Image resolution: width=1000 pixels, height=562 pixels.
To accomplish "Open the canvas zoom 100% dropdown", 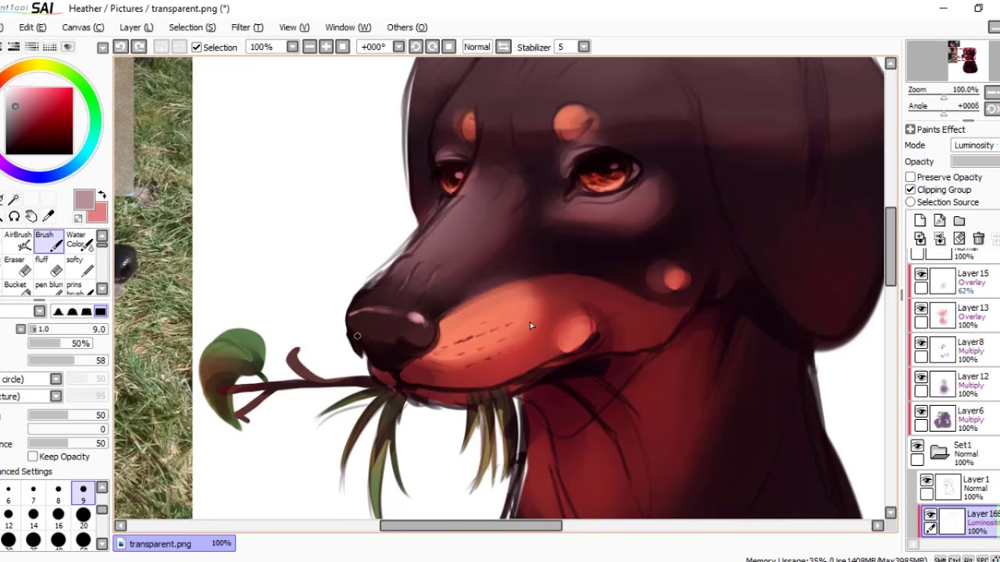I will coord(292,47).
